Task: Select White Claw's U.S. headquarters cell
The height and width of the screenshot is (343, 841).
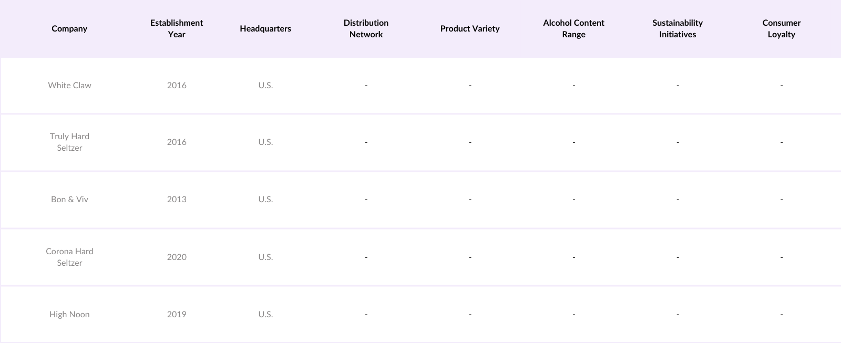Action: [x=265, y=85]
